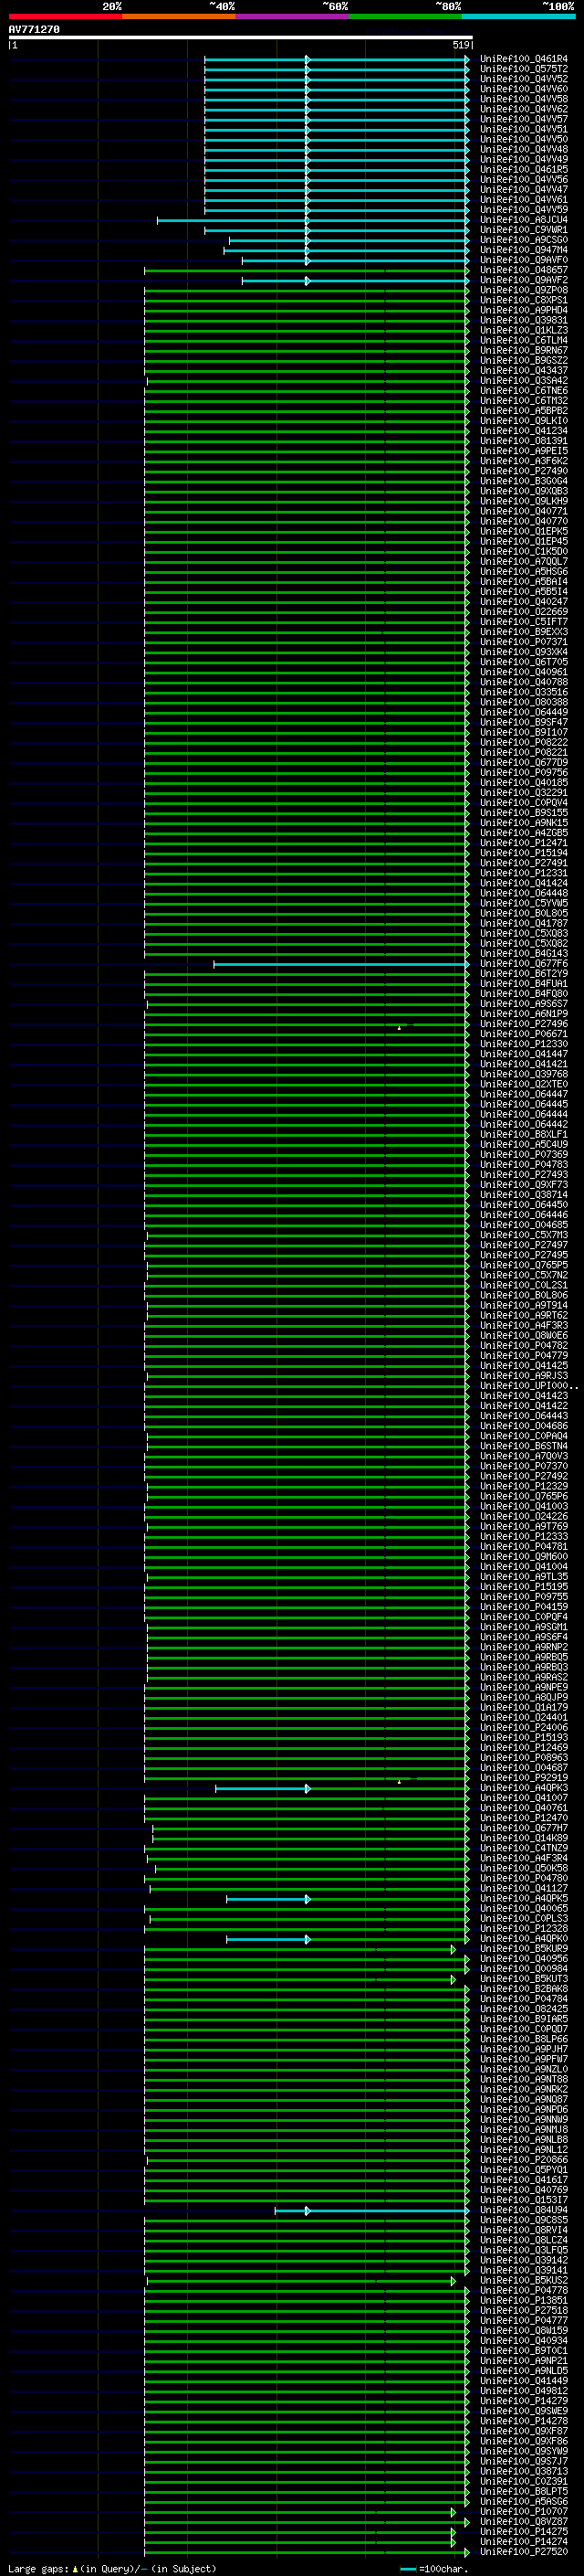Click the UniRef100_B4FUA1 label
584x2576 pixels.
coord(524,984)
